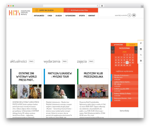Click the NCK logo in the header
This screenshot has width=150, height=127.
tap(19, 13)
